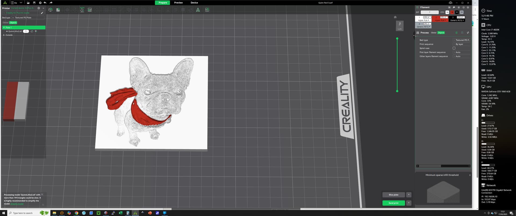Image resolution: width=516 pixels, height=216 pixels.
Task: Click the layer slider top handle
Action: point(397,39)
